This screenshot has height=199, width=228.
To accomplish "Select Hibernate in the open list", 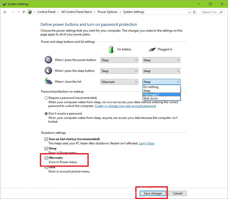I will click(161, 95).
